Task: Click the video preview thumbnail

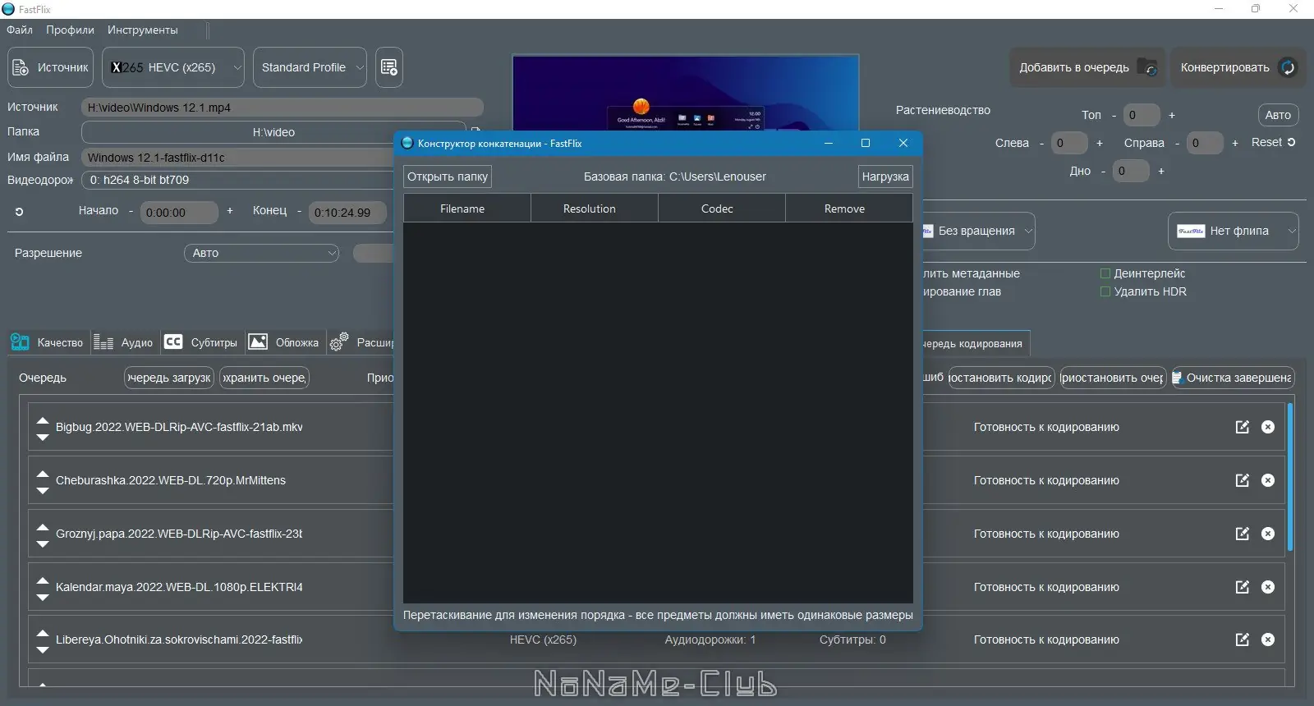Action: (x=686, y=93)
